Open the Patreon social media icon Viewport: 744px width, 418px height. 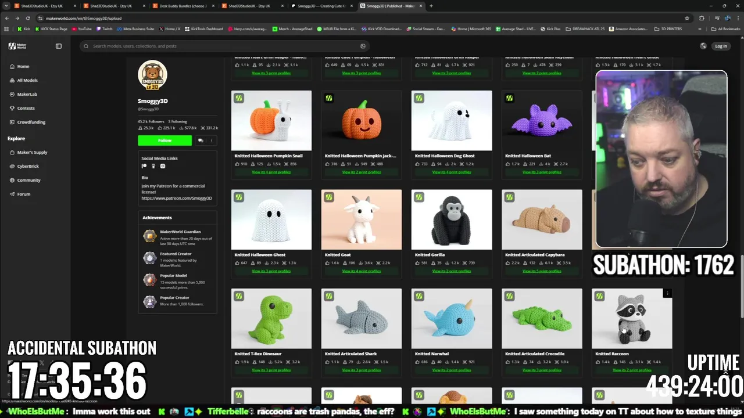(144, 166)
